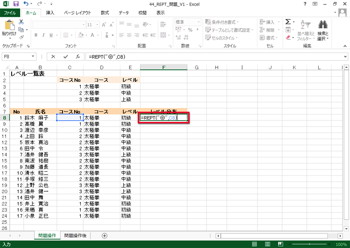
Task: Click the Copy icon
Action: (x=21, y=29)
